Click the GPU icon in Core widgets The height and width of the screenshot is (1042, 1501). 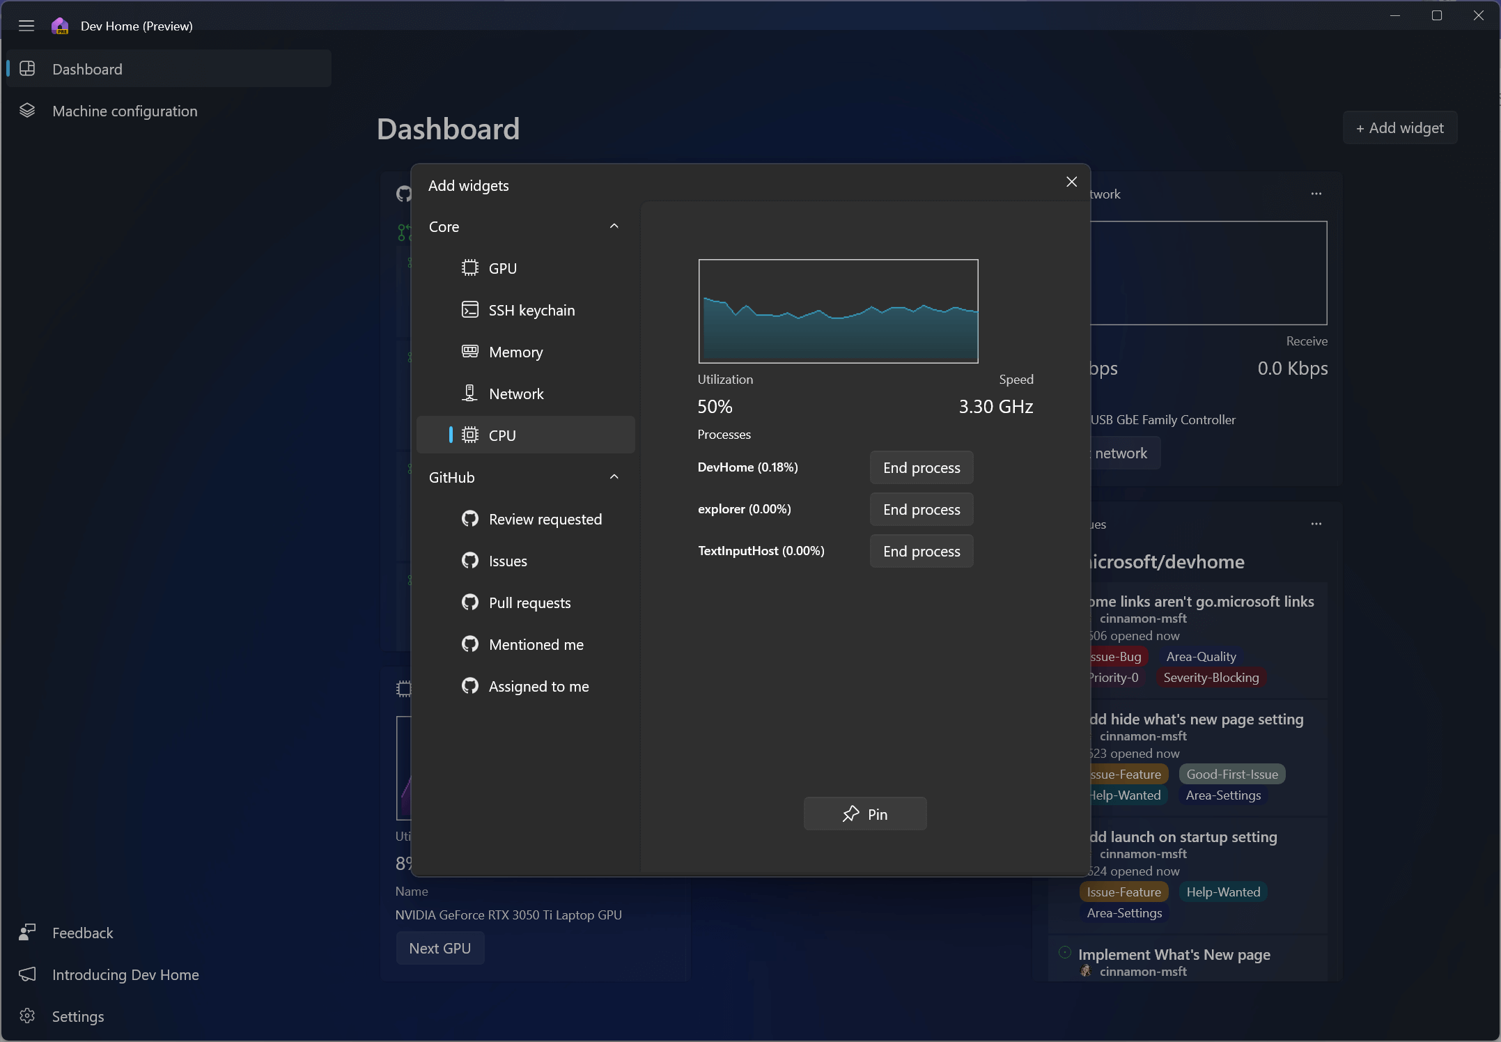(470, 267)
